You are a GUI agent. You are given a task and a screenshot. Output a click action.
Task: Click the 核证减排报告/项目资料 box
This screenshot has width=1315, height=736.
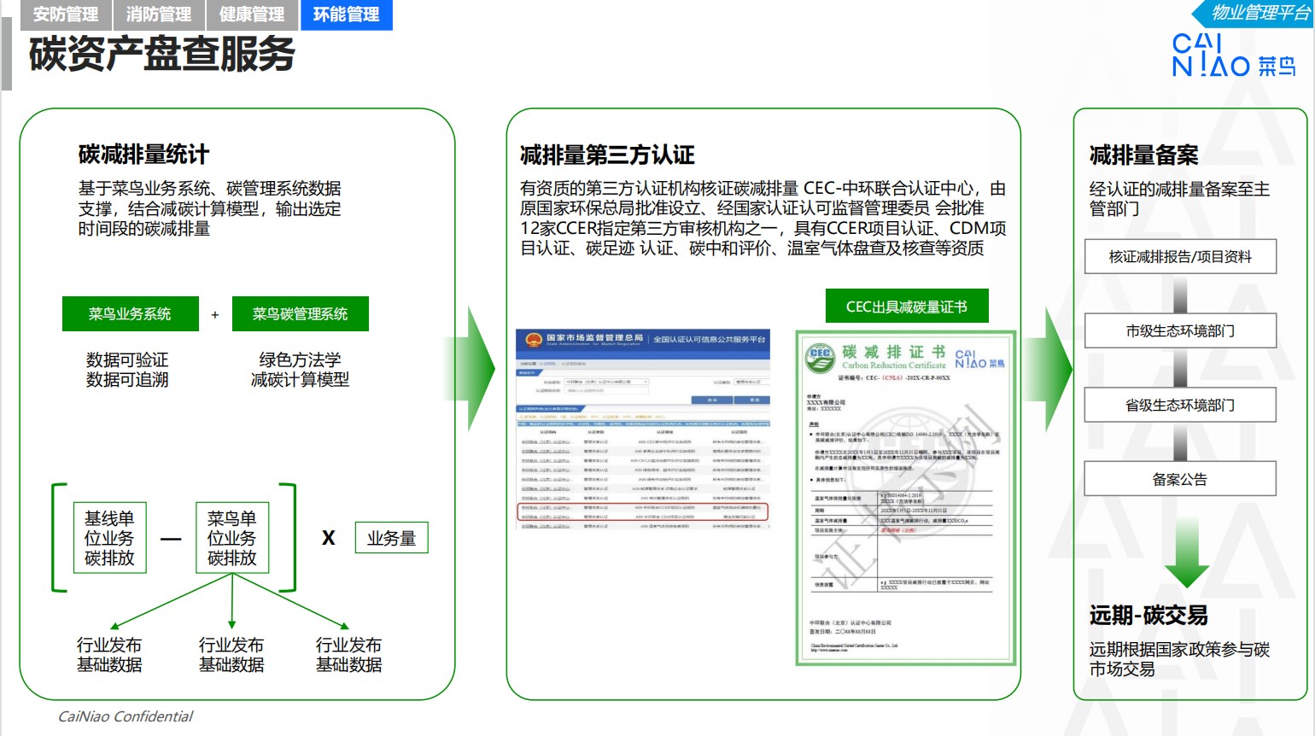[1180, 256]
